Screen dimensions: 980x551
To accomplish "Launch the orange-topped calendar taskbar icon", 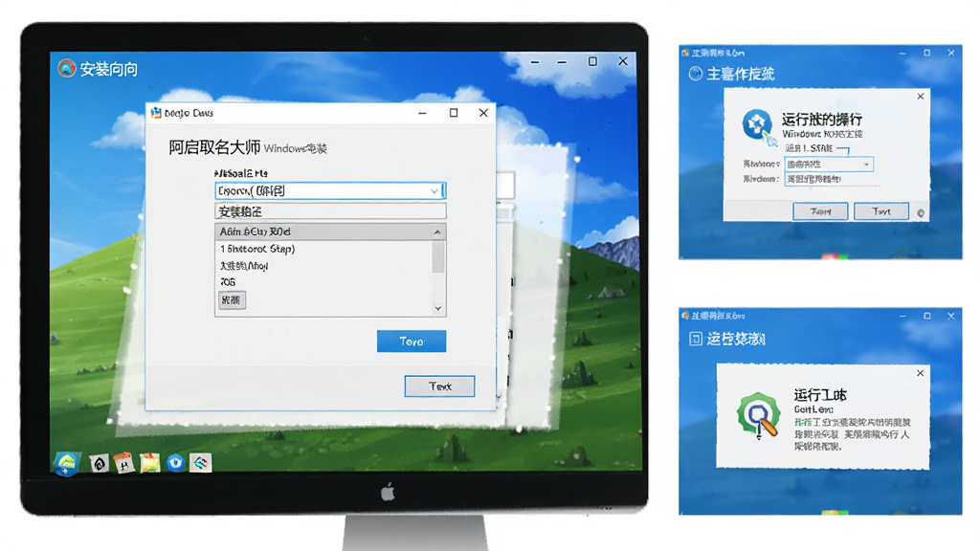I will (124, 463).
